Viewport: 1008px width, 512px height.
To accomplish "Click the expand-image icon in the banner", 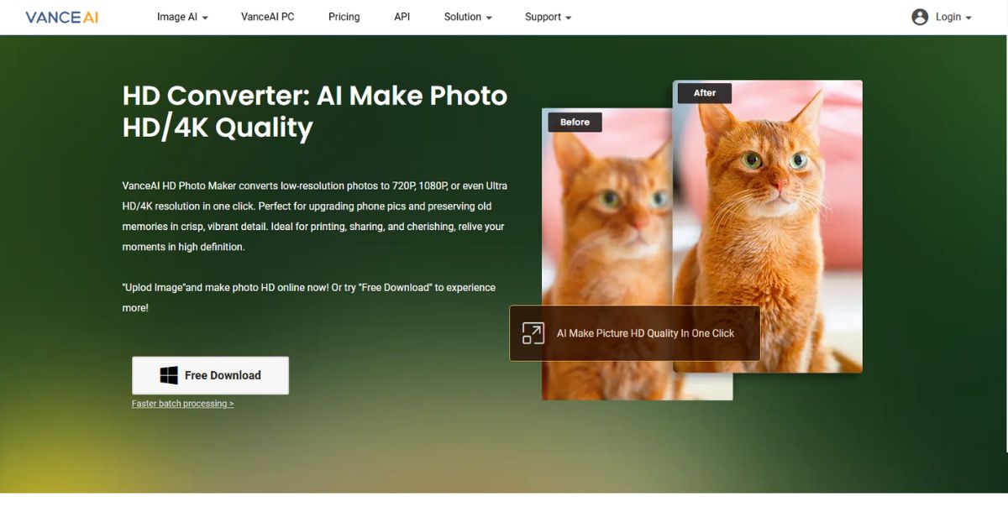I will point(533,333).
